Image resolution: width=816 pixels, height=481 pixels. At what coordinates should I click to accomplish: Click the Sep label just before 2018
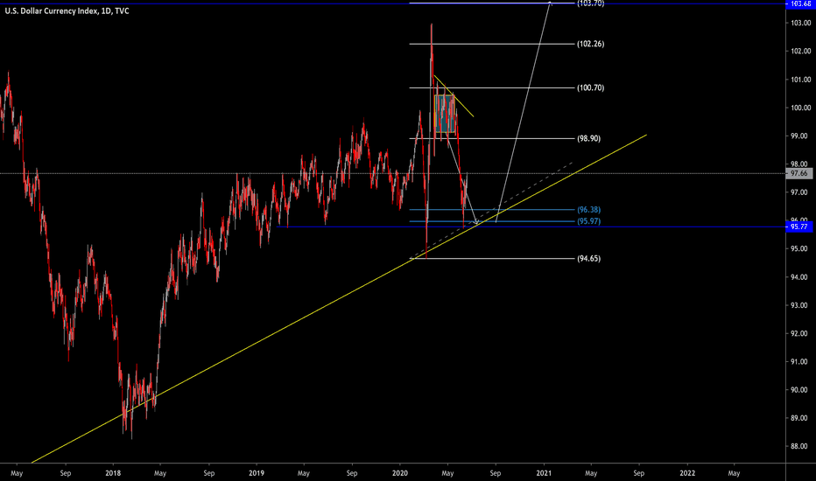click(66, 473)
